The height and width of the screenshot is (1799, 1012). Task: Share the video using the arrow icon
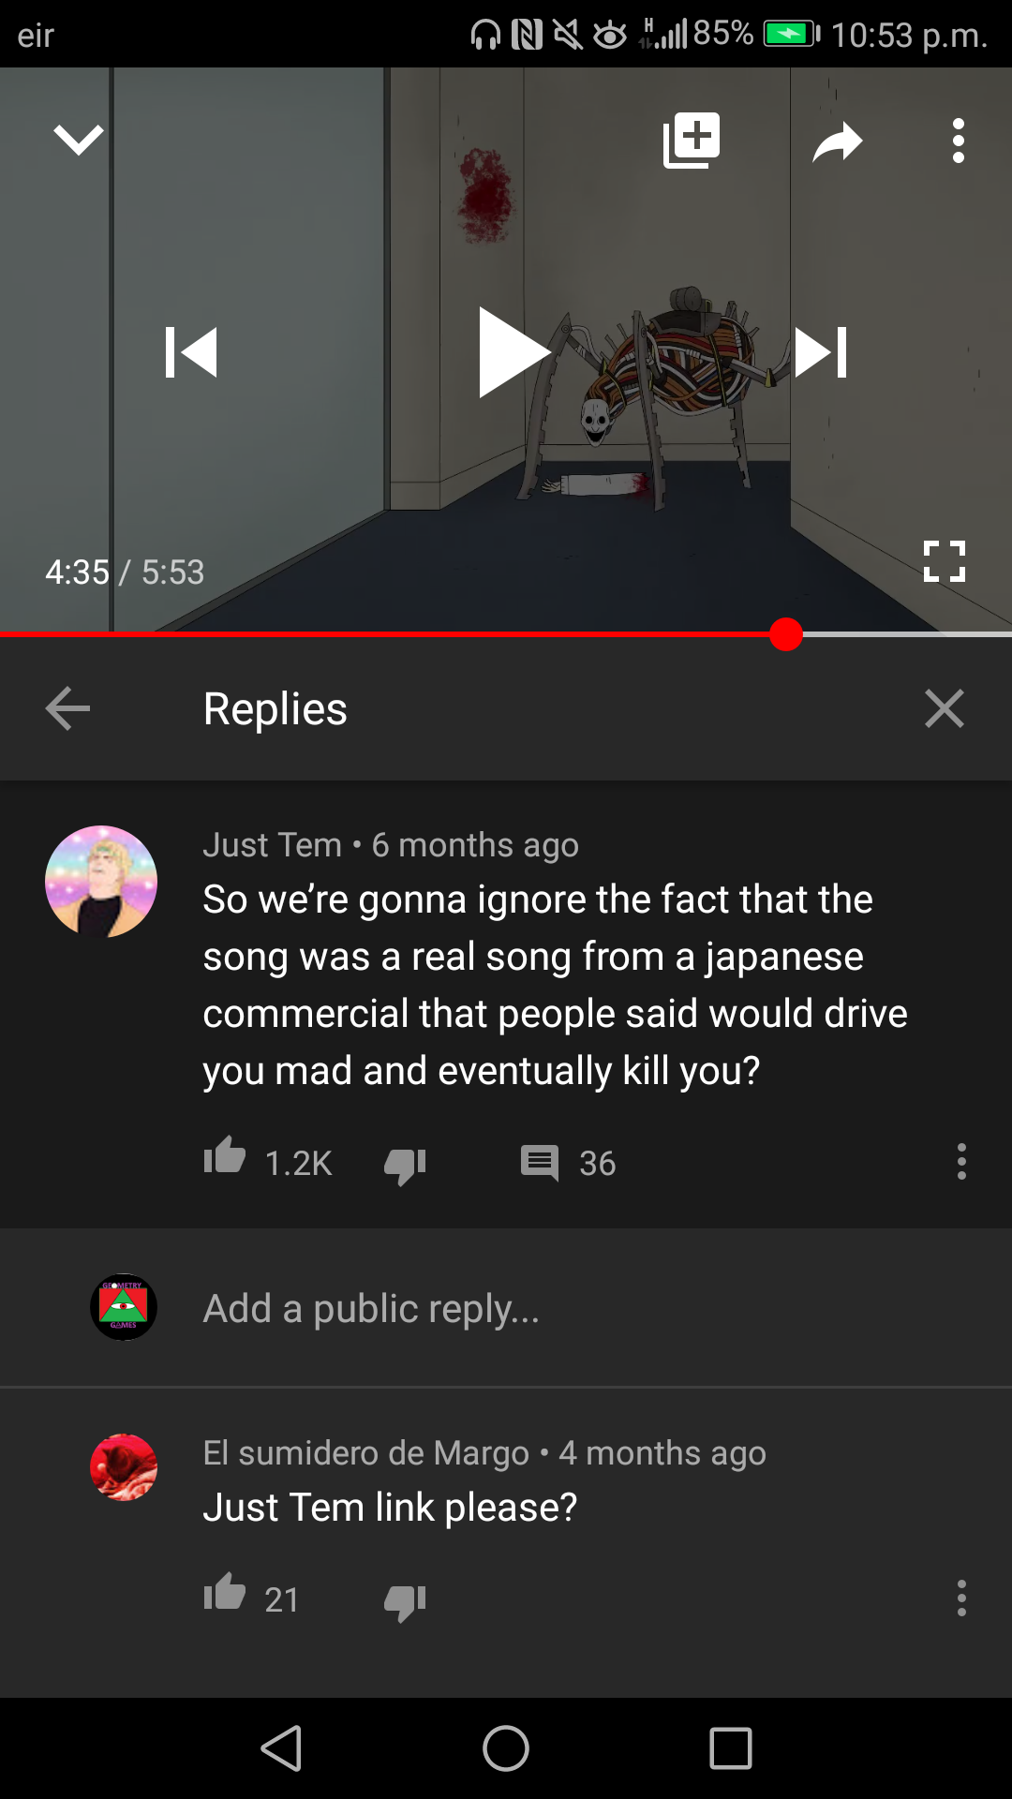[838, 142]
